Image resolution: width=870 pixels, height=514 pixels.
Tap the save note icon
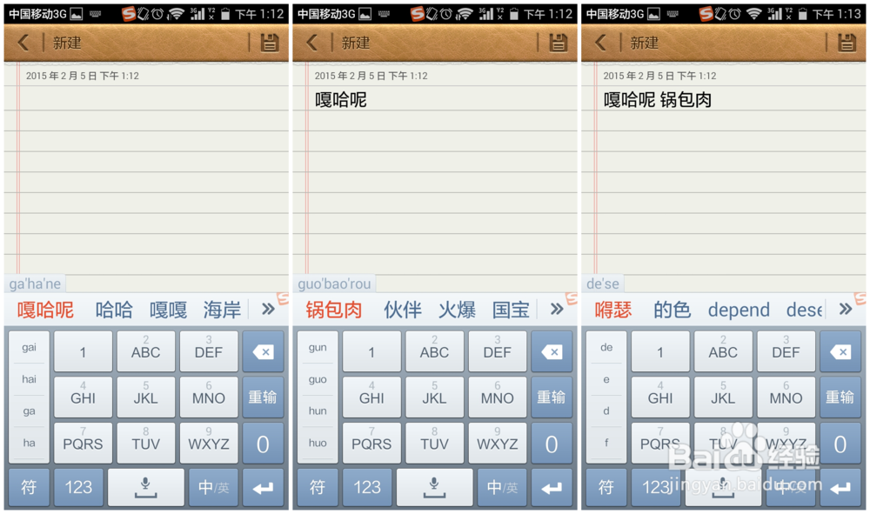point(268,42)
